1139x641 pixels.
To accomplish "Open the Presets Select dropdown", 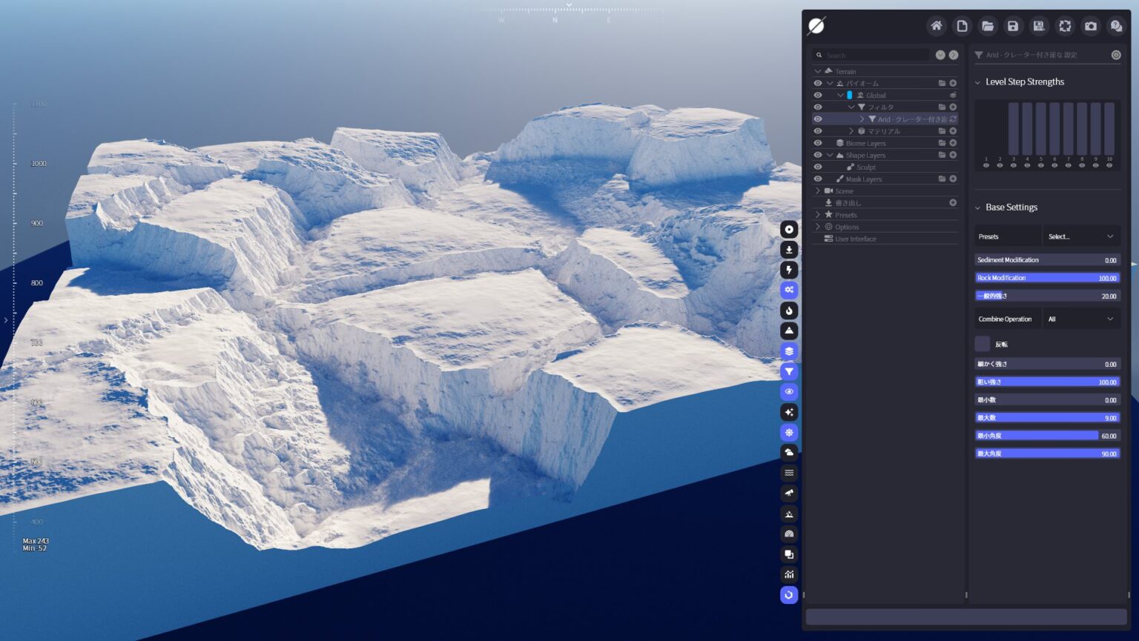I will pyautogui.click(x=1080, y=236).
